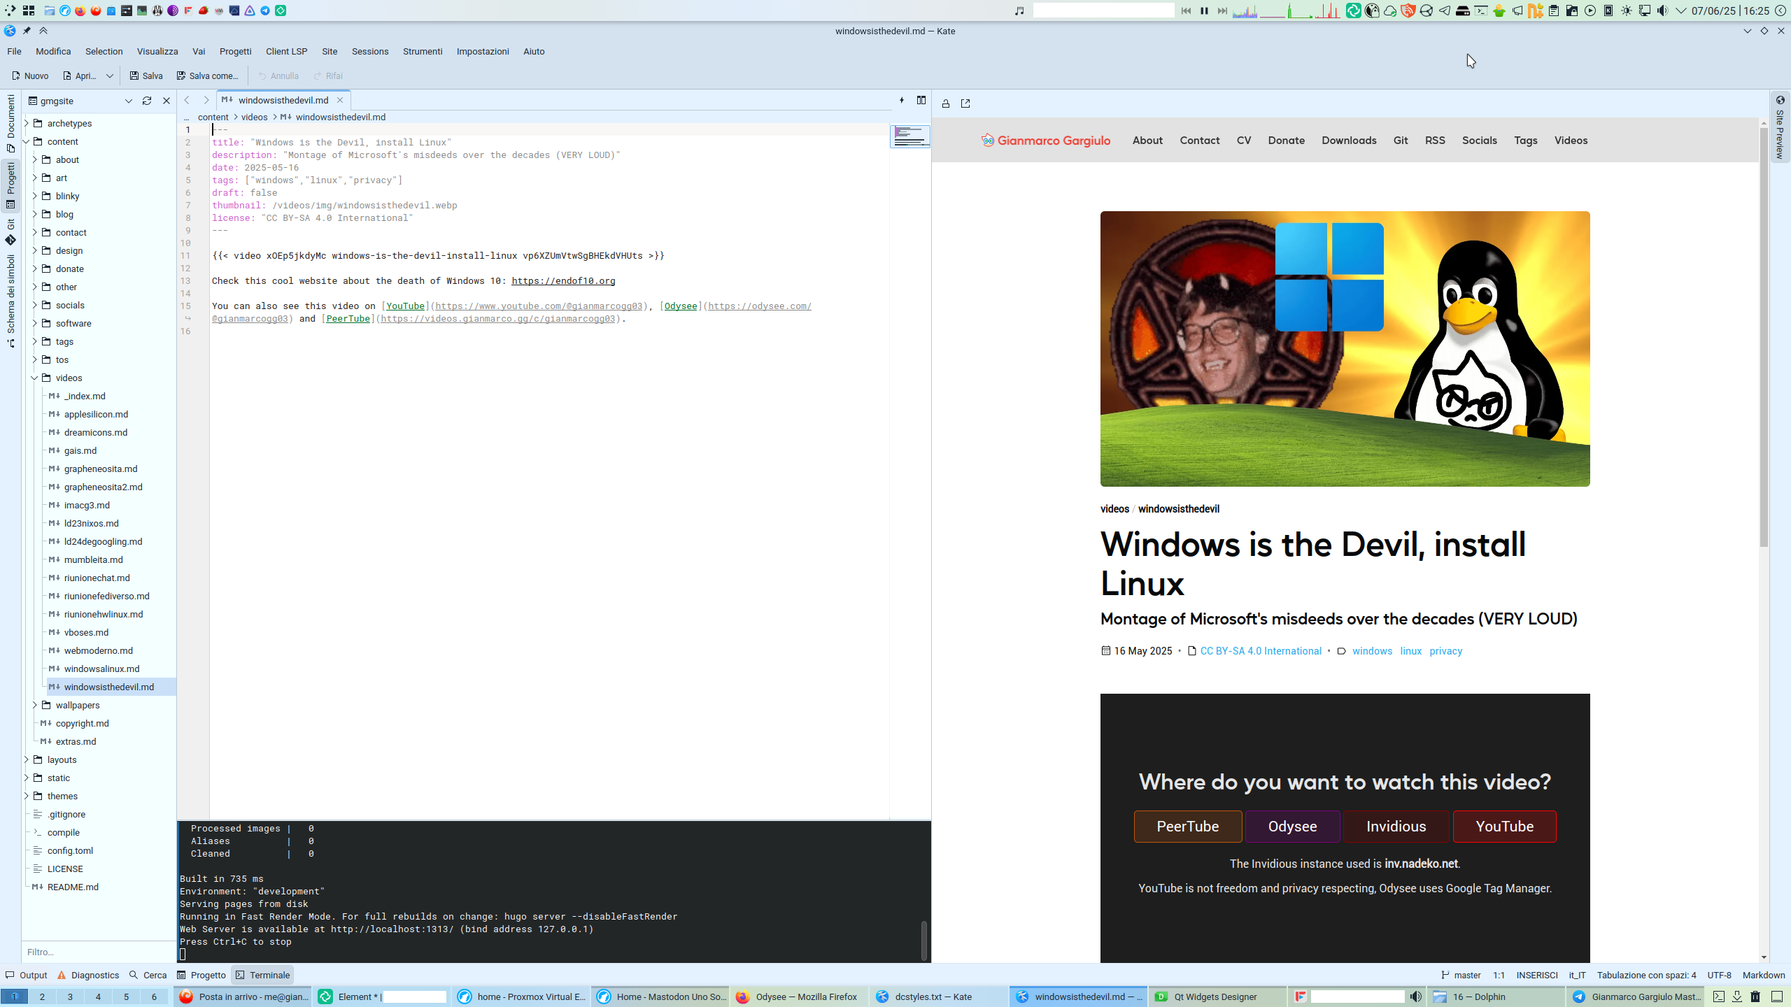Collapse the content folder
Image resolution: width=1791 pixels, height=1007 pixels.
tap(27, 141)
